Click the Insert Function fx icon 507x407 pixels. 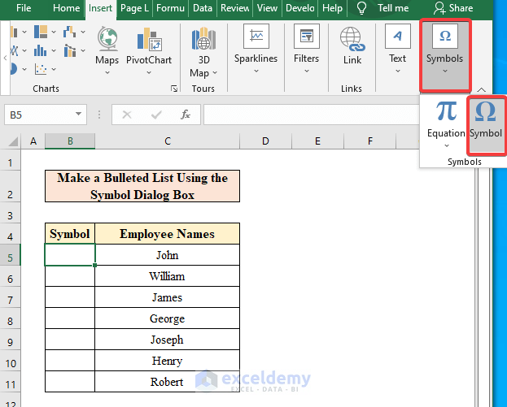tap(186, 115)
